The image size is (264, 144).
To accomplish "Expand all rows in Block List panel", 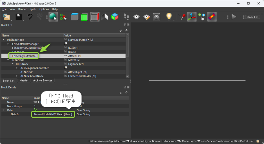I will pyautogui.click(x=121, y=31).
